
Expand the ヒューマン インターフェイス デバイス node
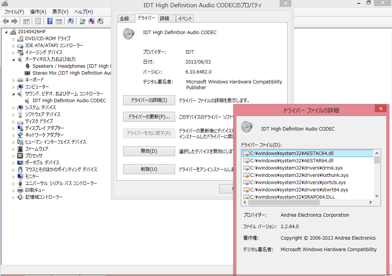13,142
